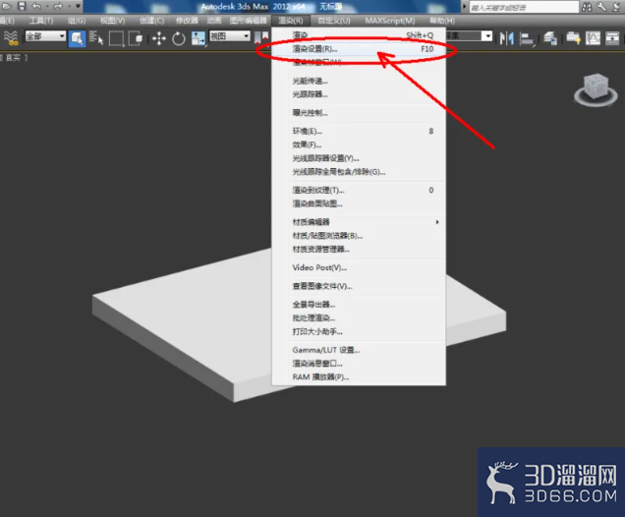
Task: Choose 渲染设置(R)... F10 menu entry
Action: 359,48
